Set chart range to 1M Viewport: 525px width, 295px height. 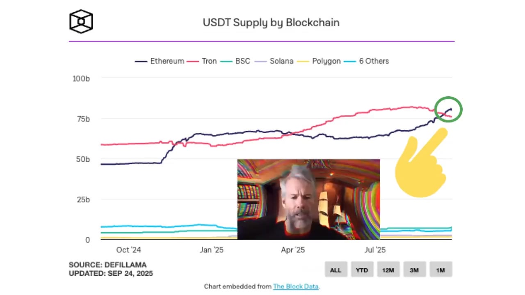click(x=441, y=270)
